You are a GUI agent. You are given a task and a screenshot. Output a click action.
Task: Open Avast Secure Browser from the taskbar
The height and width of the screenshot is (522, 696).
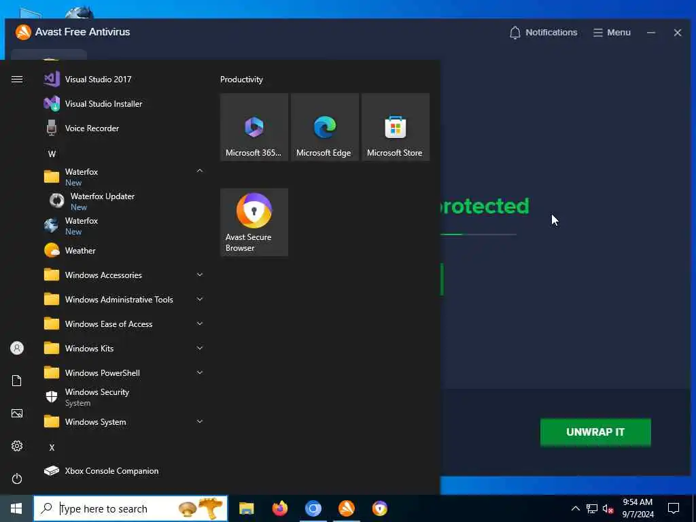(379, 508)
